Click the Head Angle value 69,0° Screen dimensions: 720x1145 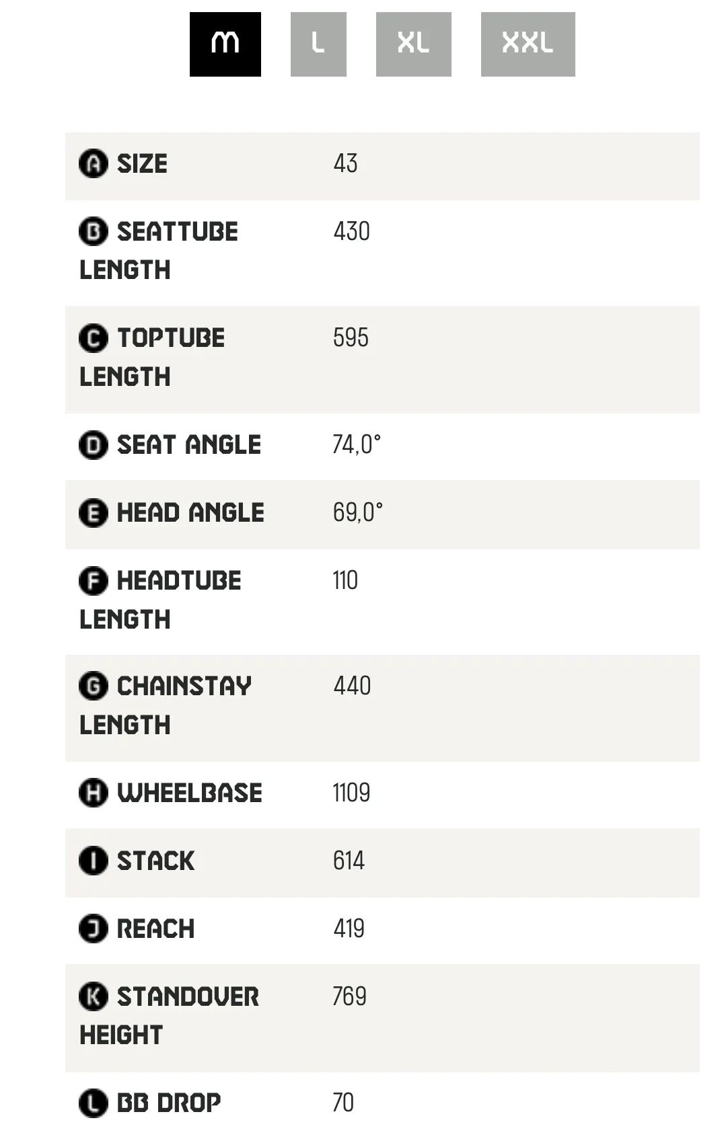(357, 513)
